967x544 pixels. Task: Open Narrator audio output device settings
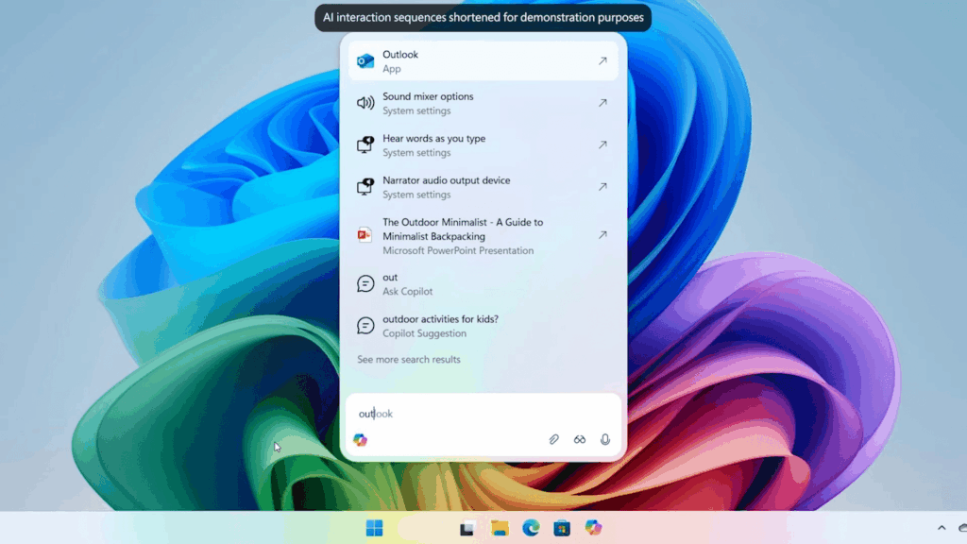pos(446,186)
